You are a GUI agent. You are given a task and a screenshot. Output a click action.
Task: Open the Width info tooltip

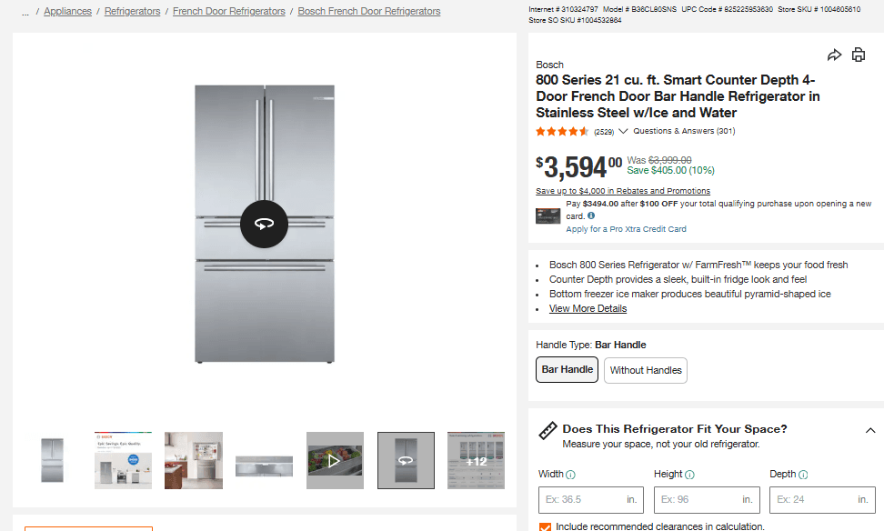coord(572,474)
